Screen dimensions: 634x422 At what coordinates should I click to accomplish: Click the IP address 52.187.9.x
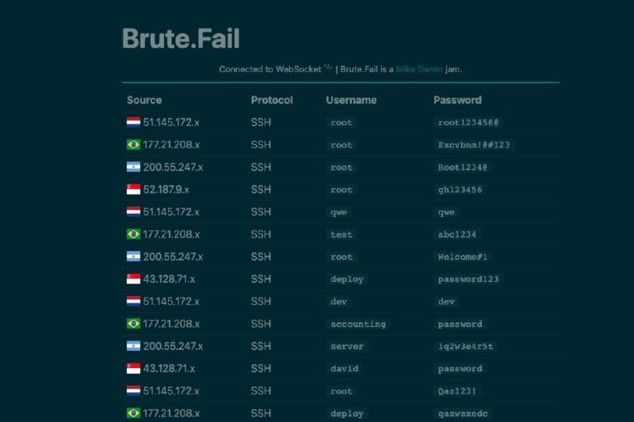[166, 189]
